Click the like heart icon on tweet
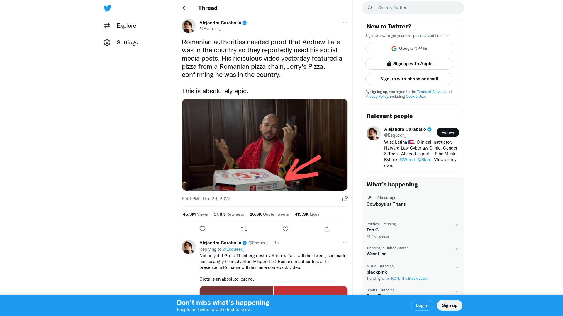 [285, 229]
